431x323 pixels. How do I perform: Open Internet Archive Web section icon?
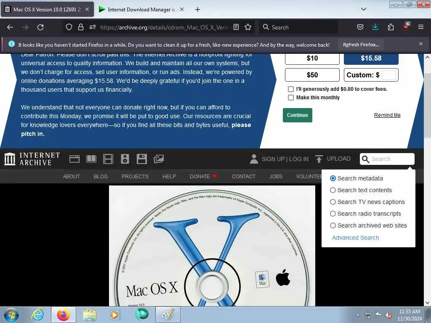click(x=74, y=159)
